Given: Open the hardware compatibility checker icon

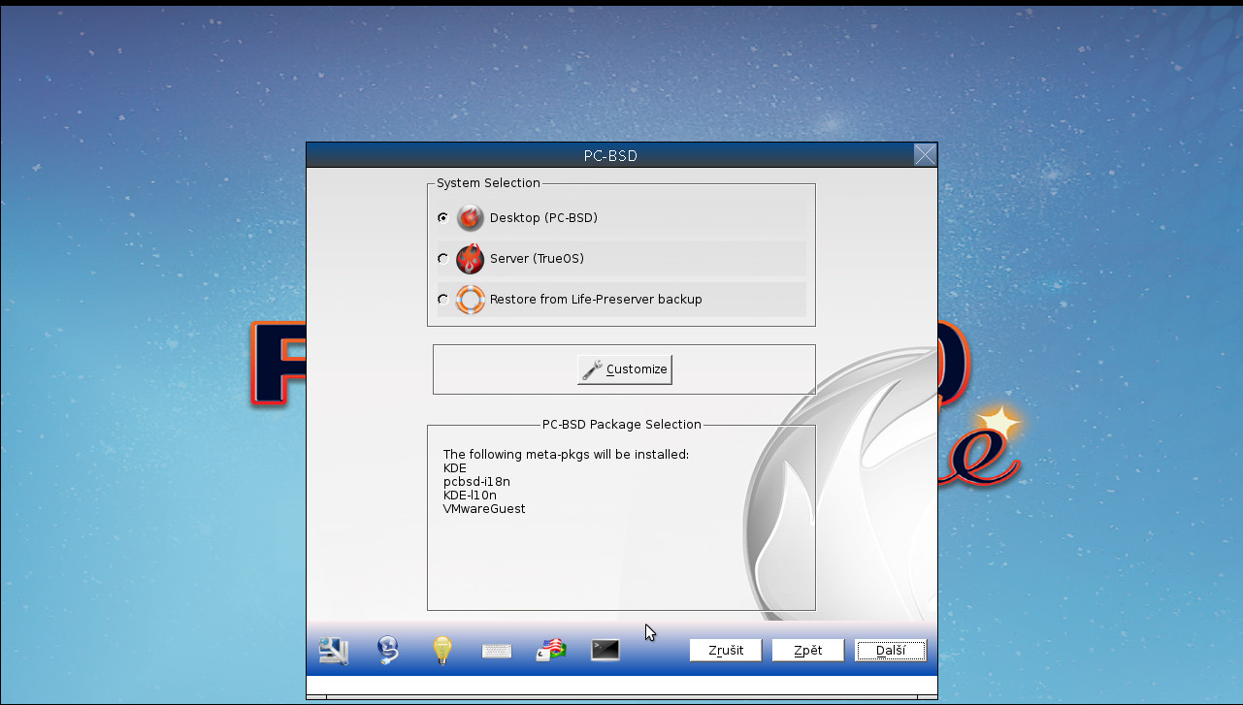Looking at the screenshot, I should point(333,650).
